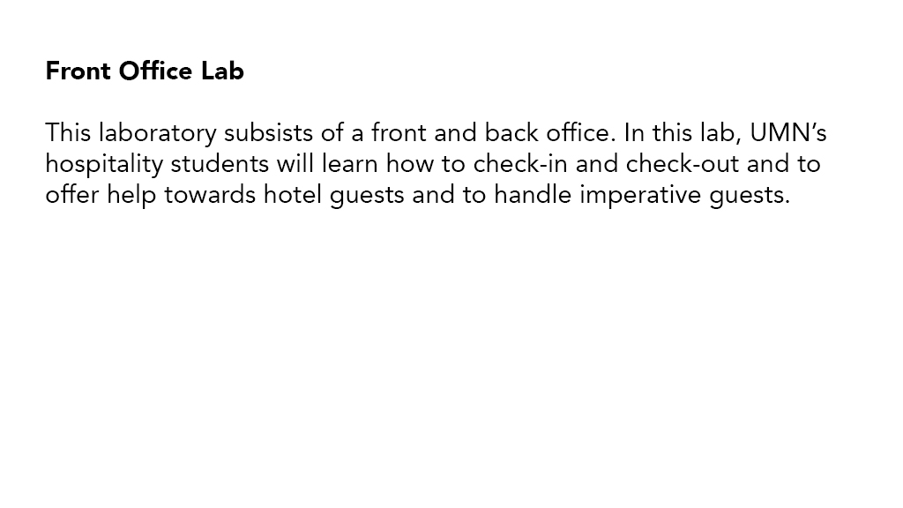903x508 pixels.
Task: Click the word 'laboratory' in the paragraph
Action: pos(157,134)
